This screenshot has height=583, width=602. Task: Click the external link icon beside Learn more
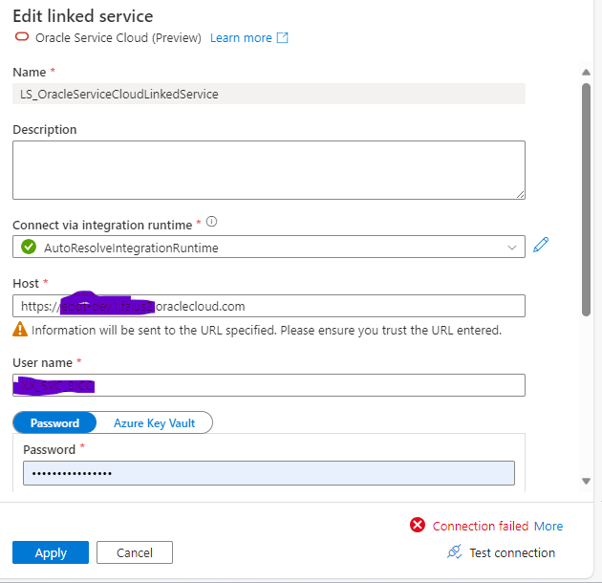[283, 37]
